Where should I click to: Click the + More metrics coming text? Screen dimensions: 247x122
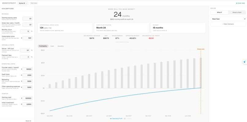pos(122,42)
